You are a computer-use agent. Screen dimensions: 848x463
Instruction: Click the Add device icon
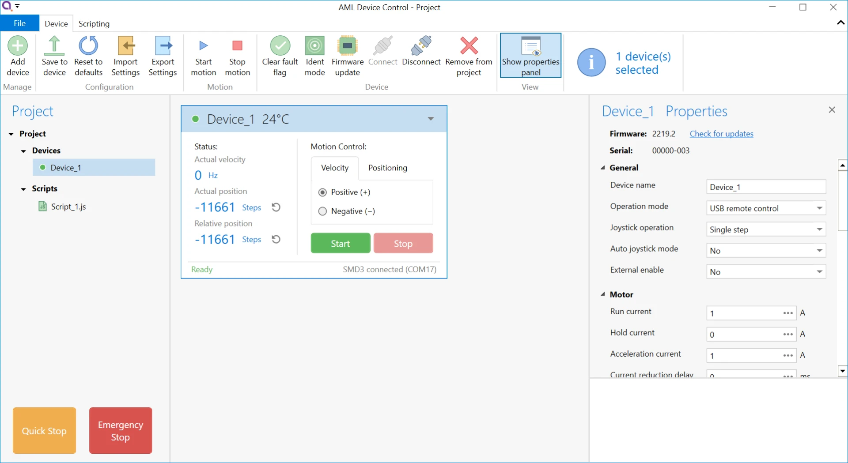18,46
